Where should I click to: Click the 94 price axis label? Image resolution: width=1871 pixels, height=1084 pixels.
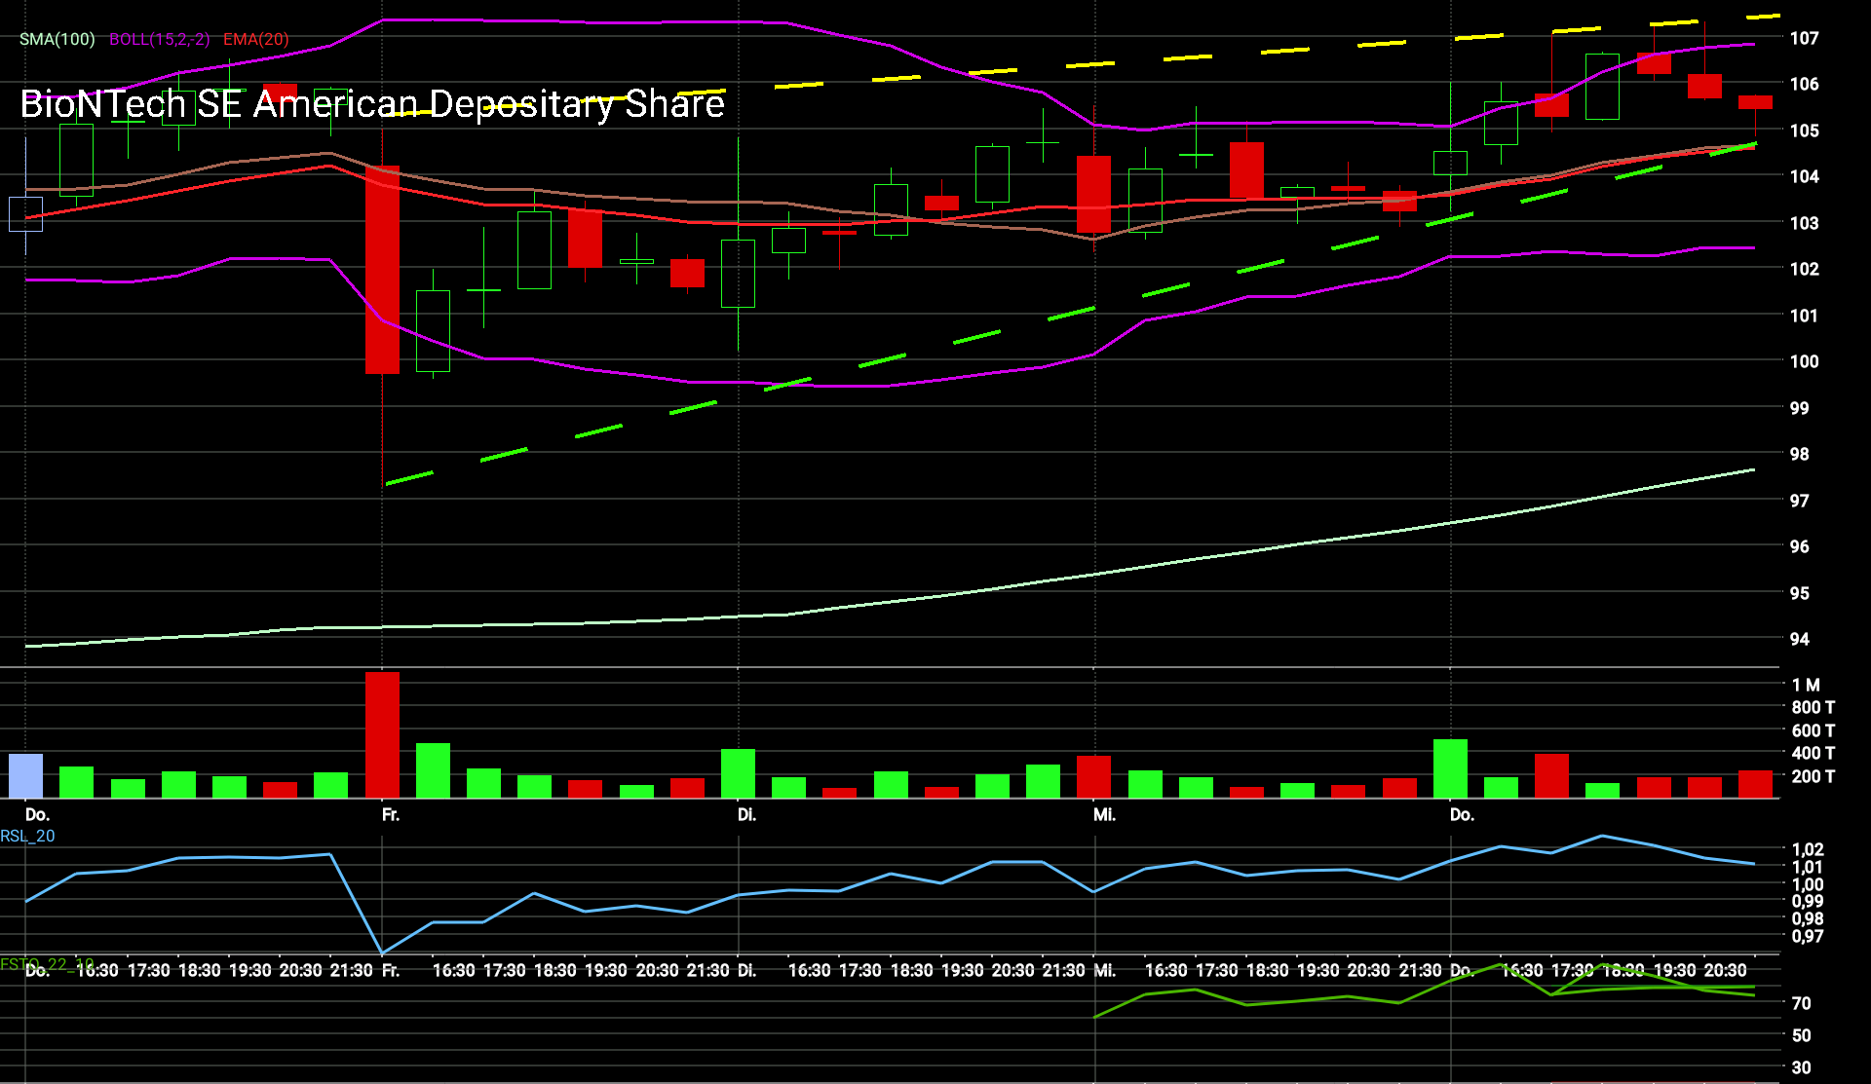pyautogui.click(x=1799, y=639)
